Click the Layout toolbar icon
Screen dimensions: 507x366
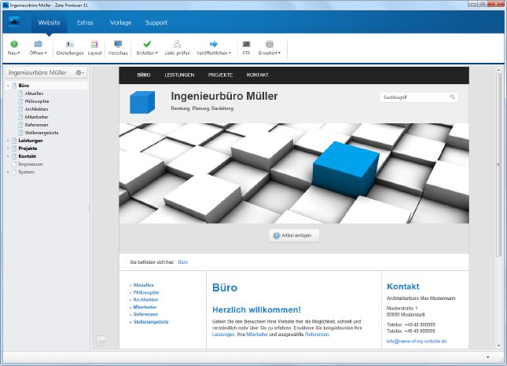click(94, 44)
